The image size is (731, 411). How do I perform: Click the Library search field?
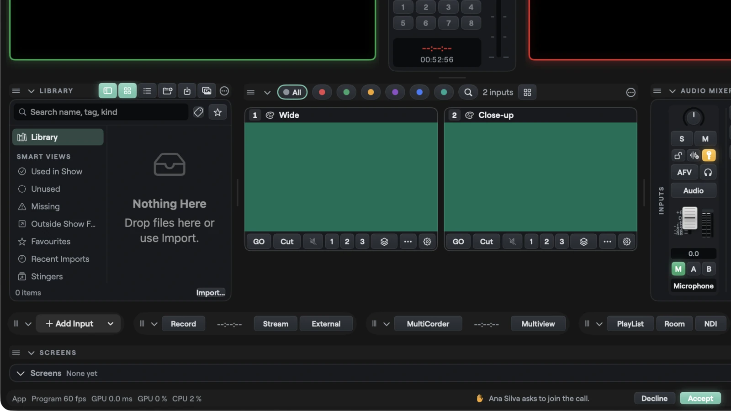point(101,112)
